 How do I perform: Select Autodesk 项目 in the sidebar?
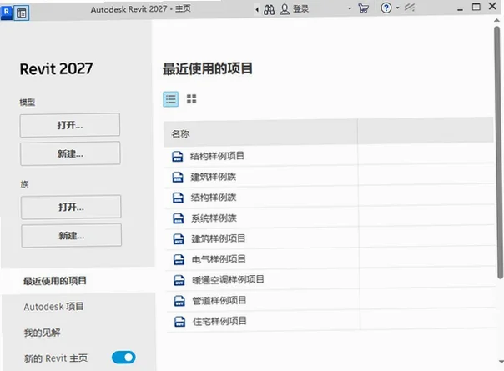tap(53, 307)
